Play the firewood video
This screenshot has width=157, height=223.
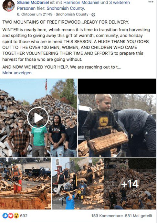38,118
